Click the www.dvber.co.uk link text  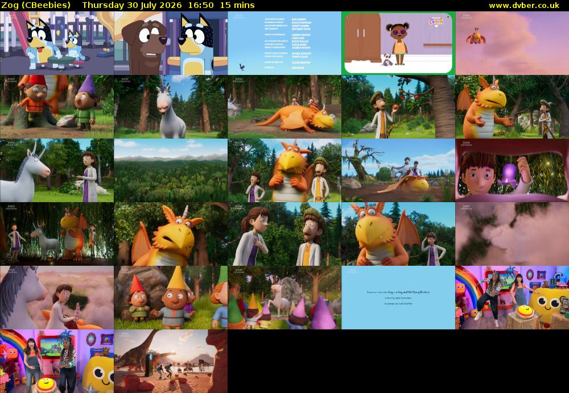[524, 5]
